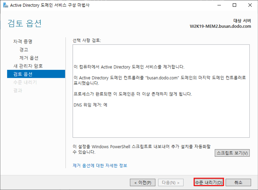Image resolution: width=258 pixels, height=190 pixels.
Task: Open the 새 관리자 암호 step
Action: point(28,66)
